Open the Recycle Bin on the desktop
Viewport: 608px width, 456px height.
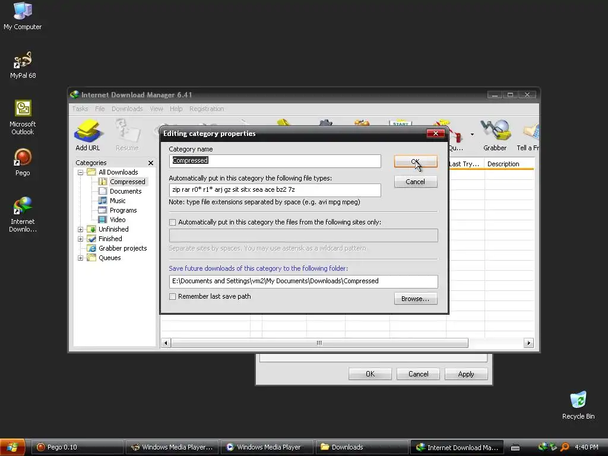[x=578, y=406]
